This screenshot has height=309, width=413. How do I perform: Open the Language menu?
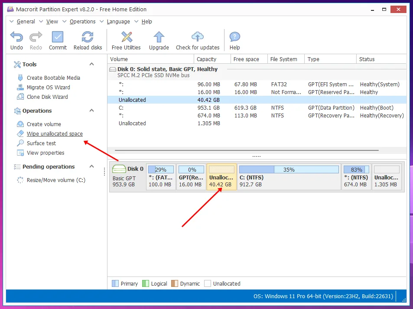pyautogui.click(x=119, y=21)
